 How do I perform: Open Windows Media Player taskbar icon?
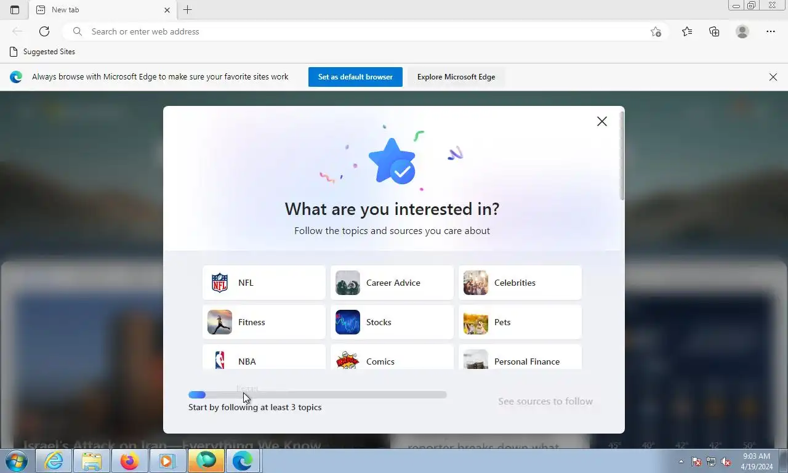tap(167, 461)
